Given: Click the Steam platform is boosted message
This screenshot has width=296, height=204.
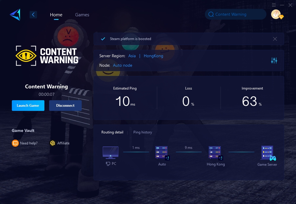Looking at the screenshot, I should 131,39.
